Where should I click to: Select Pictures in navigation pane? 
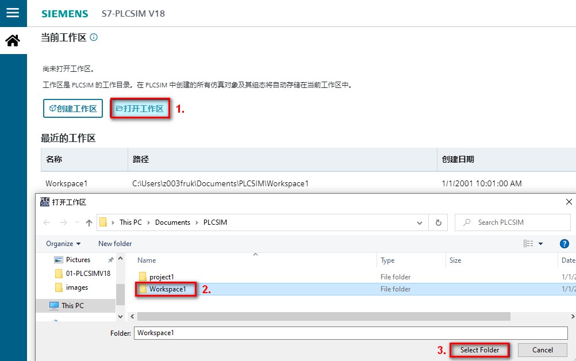coord(78,260)
